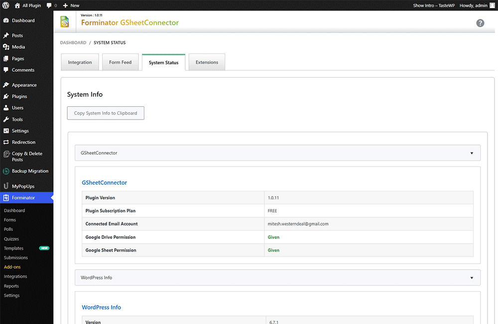Click the Forminator GSheetConnector title

(x=130, y=22)
